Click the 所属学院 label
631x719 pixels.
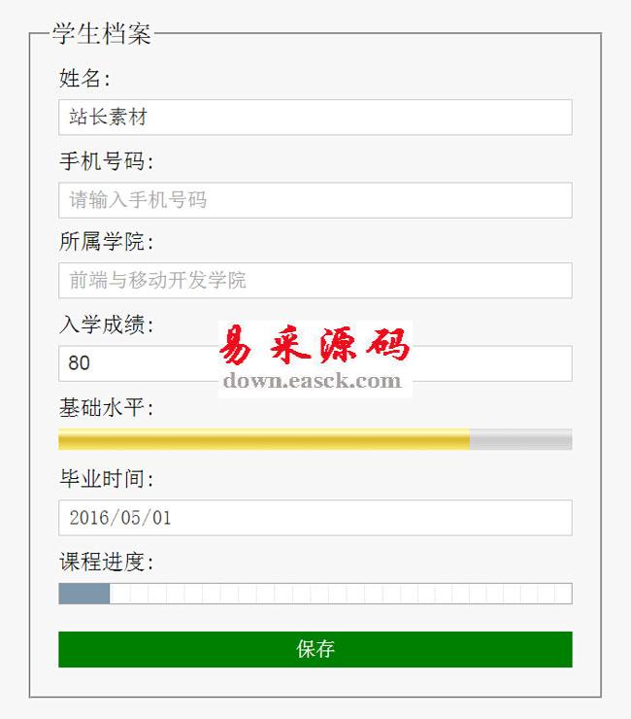click(x=106, y=241)
